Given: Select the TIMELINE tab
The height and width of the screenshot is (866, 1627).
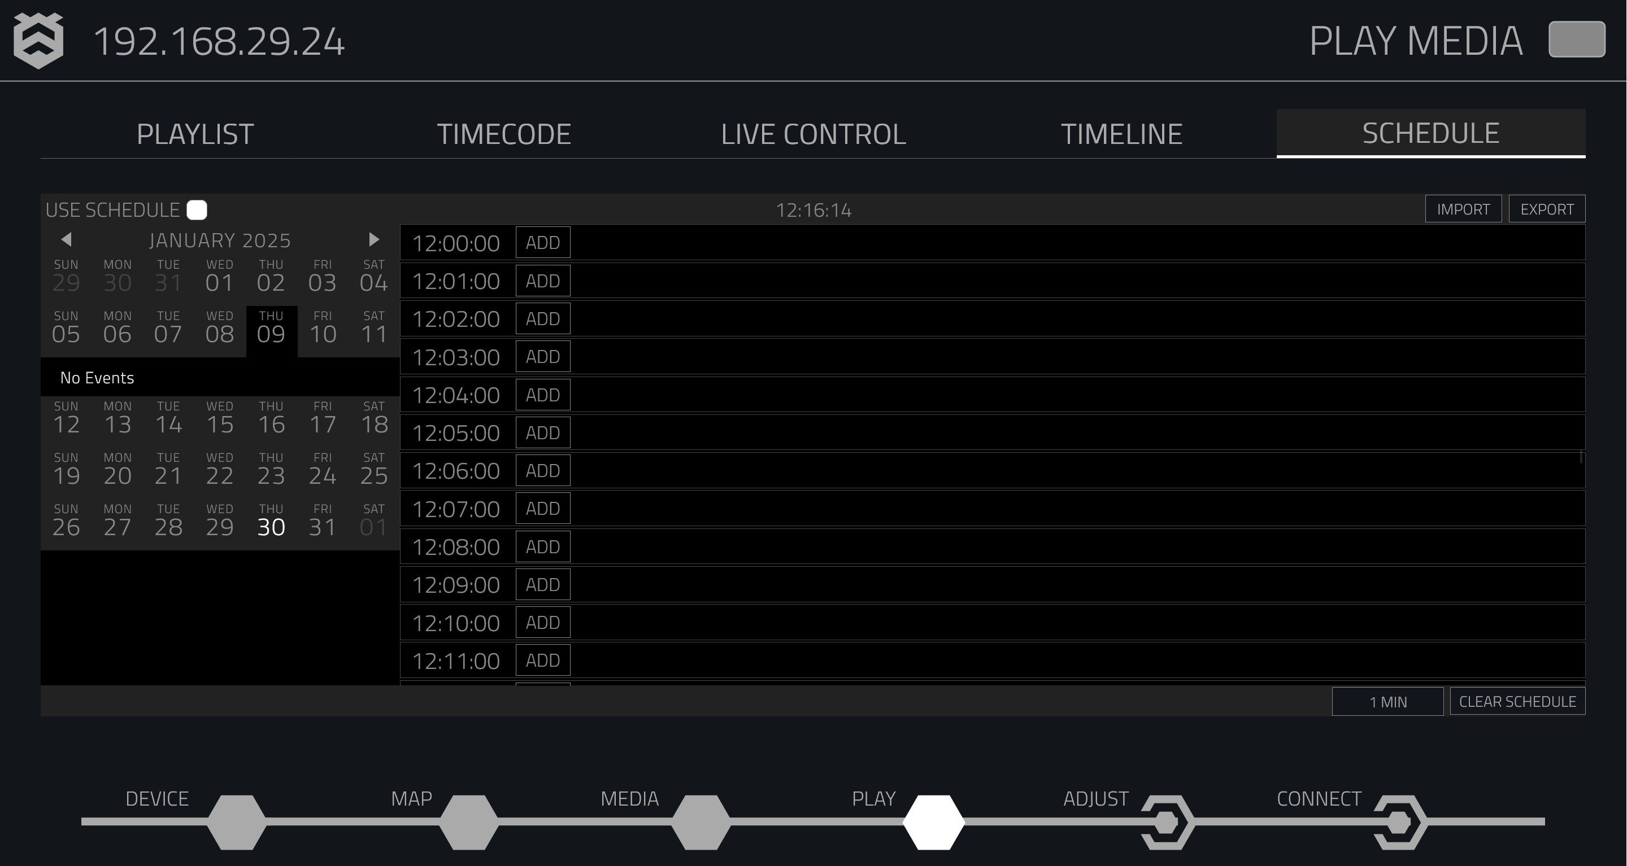Looking at the screenshot, I should (1120, 134).
